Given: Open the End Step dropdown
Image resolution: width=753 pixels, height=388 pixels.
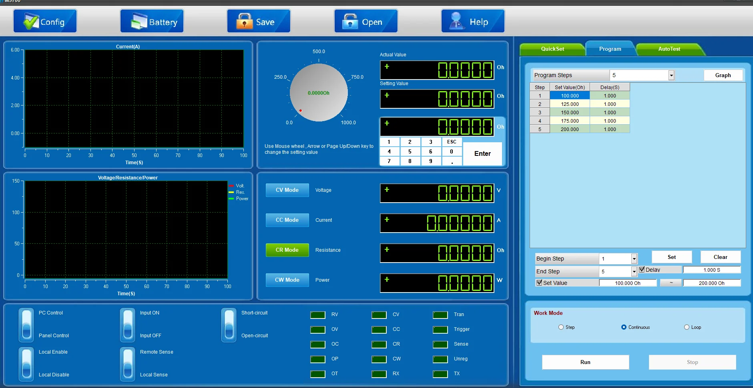Looking at the screenshot, I should tap(634, 272).
